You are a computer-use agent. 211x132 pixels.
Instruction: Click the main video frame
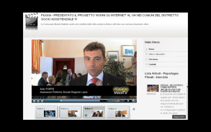click(x=84, y=69)
